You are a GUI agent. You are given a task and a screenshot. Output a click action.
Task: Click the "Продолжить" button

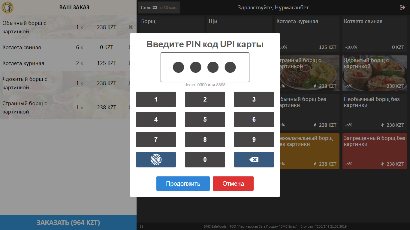tap(183, 183)
